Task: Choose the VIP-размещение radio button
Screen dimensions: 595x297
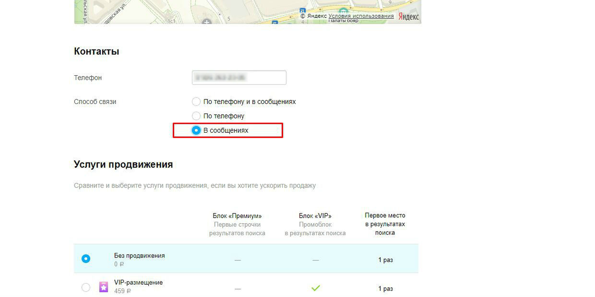Action: [x=86, y=288]
